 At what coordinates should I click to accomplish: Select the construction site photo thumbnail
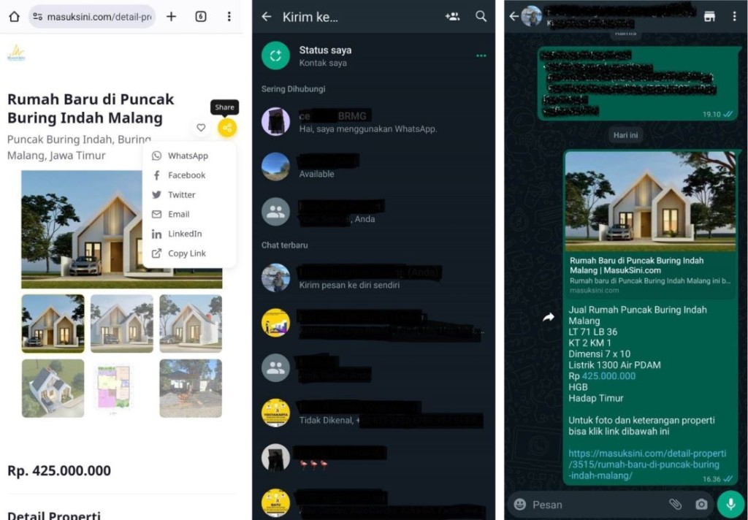pos(191,389)
